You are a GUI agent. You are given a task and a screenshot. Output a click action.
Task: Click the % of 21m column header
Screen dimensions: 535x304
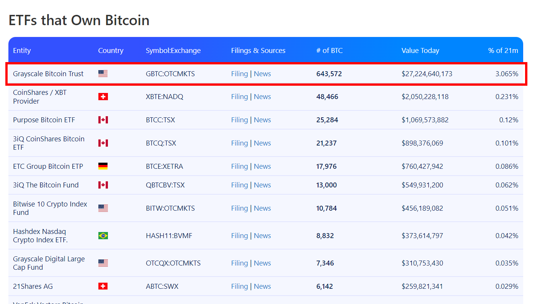tap(503, 51)
